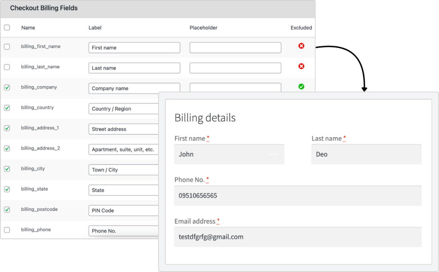
Task: Uncheck the billing_city row checkbox
Action: pos(7,169)
